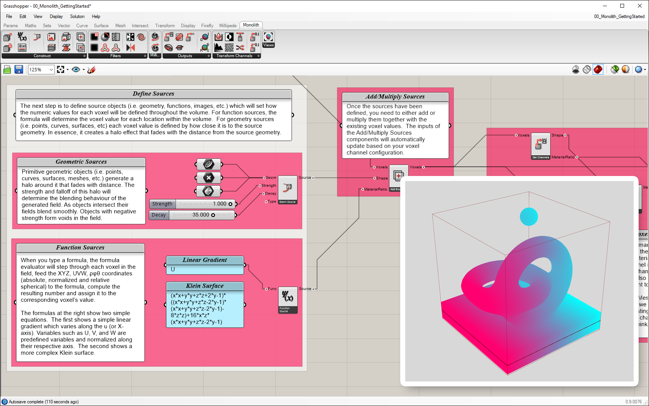
Task: Select the Linear Gradient panel containing U
Action: point(205,265)
